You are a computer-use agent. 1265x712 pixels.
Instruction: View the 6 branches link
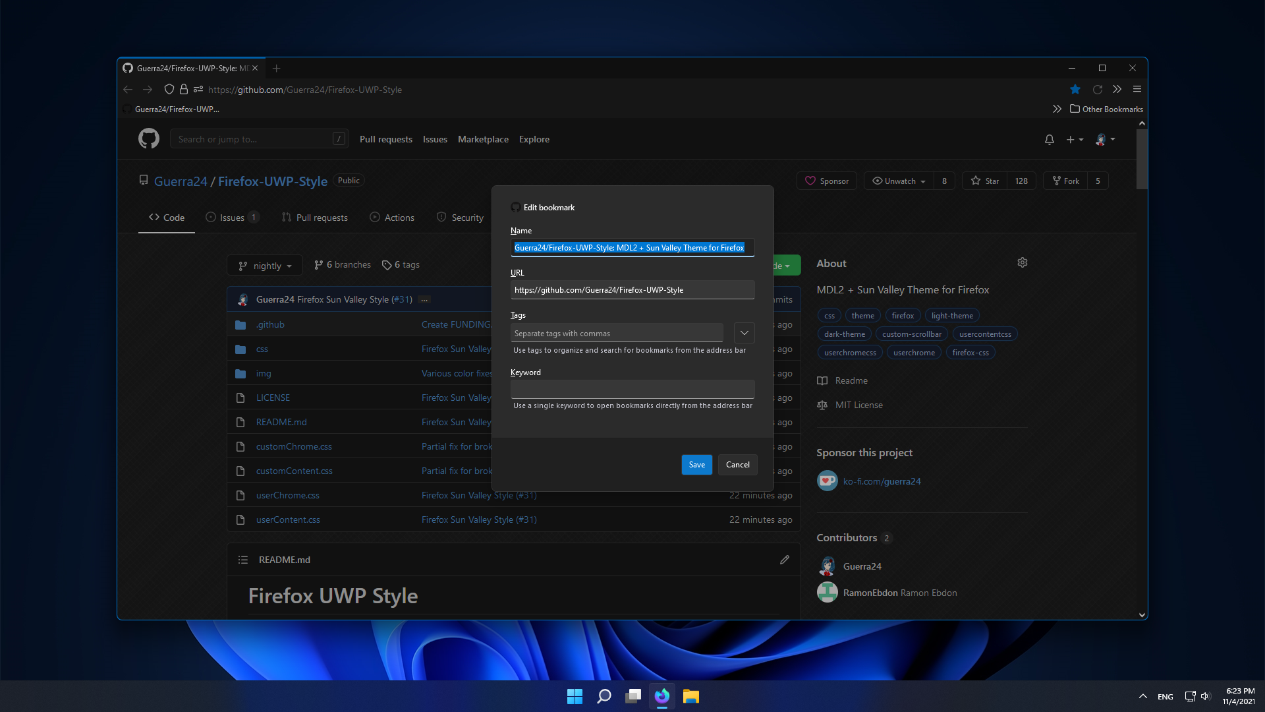(343, 265)
